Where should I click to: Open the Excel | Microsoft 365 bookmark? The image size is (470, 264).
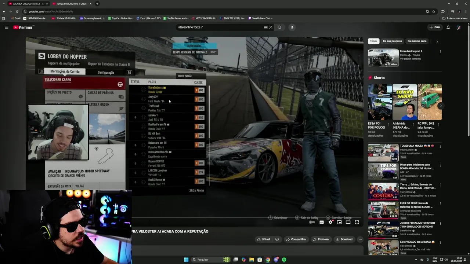[x=148, y=18]
